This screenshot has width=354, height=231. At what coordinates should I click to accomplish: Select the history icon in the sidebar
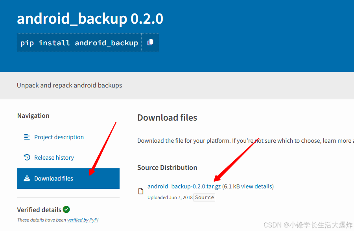pos(26,157)
